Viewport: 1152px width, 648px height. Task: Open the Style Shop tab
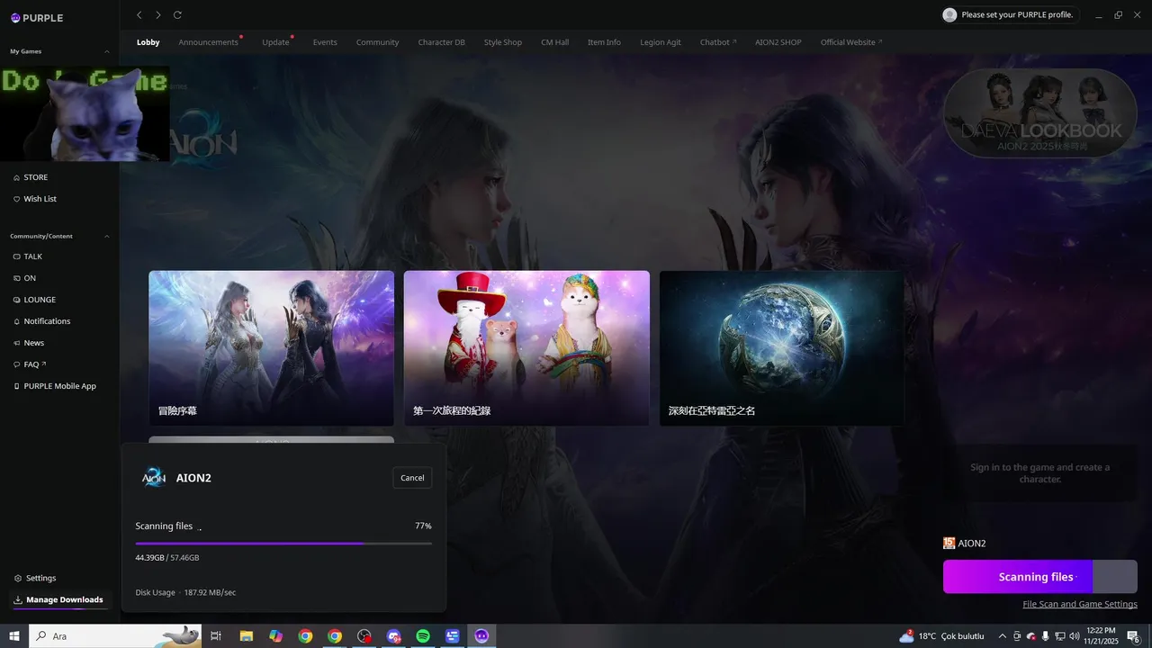point(503,42)
